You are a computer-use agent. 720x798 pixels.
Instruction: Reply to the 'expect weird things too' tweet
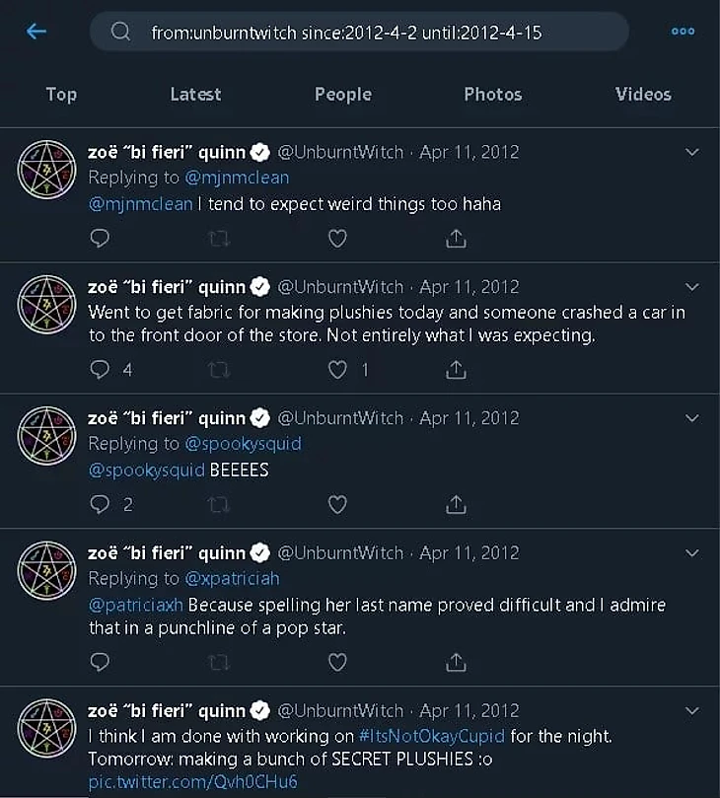[x=100, y=238]
